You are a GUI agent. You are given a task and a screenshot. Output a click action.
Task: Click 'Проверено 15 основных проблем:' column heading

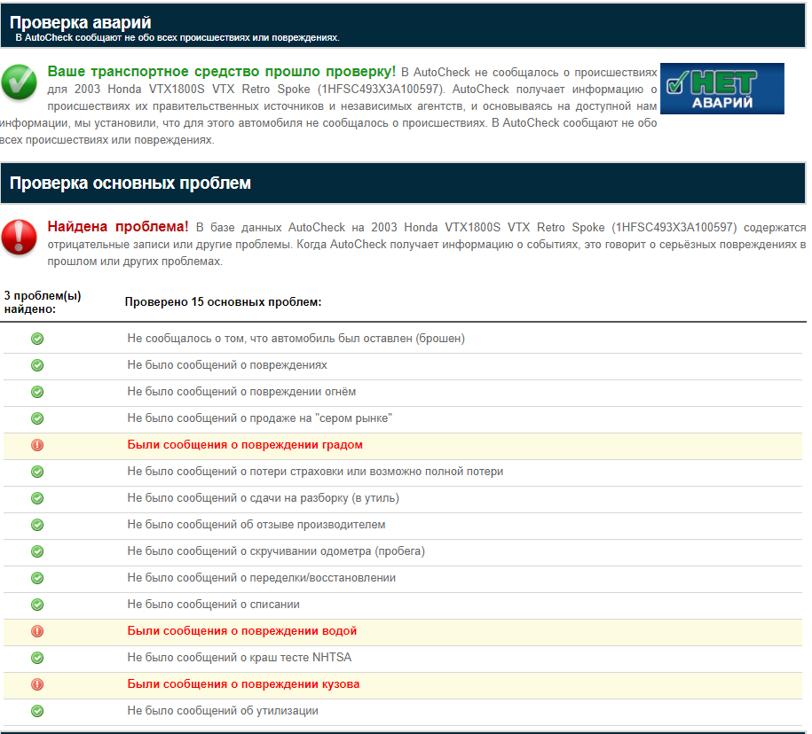coord(223,302)
